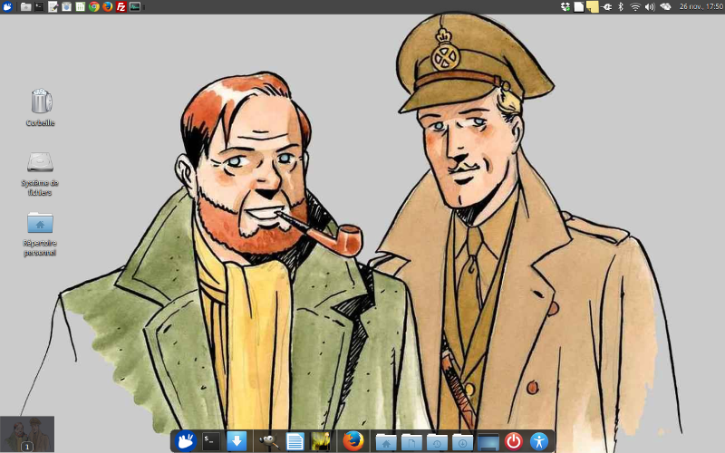The width and height of the screenshot is (725, 453).
Task: Toggle the Bluetooth tray icon
Action: click(621, 6)
